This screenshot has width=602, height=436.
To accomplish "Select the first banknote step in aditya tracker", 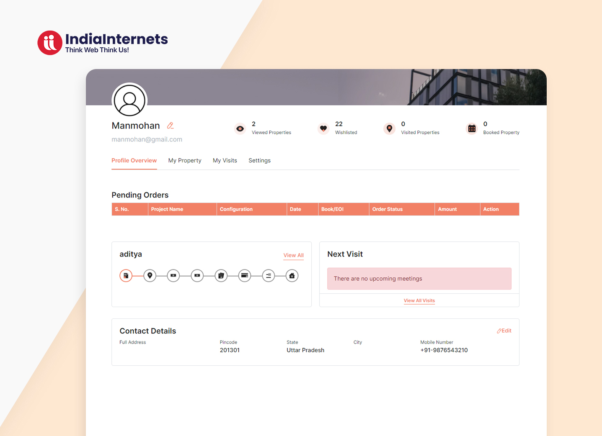I will tap(173, 276).
